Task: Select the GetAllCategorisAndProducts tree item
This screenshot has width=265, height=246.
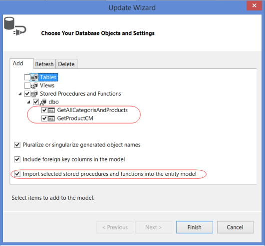Action: [x=92, y=110]
